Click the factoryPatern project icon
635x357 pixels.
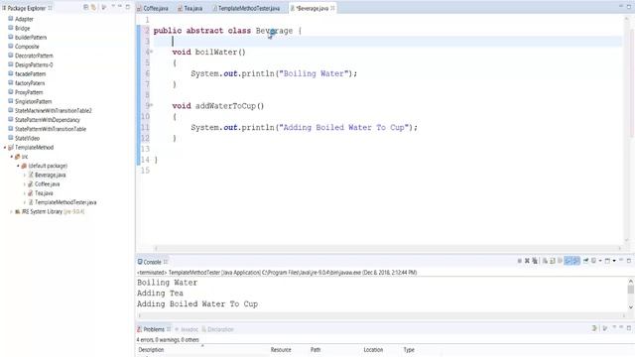pos(11,83)
